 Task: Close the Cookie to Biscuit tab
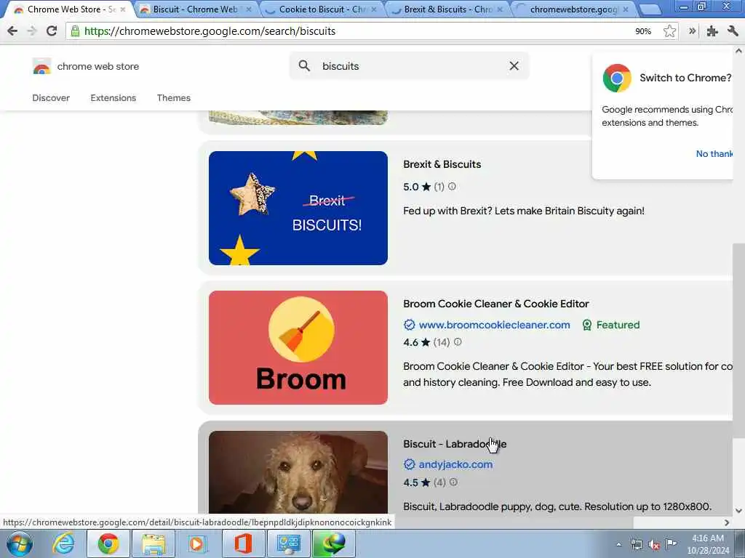click(x=373, y=9)
